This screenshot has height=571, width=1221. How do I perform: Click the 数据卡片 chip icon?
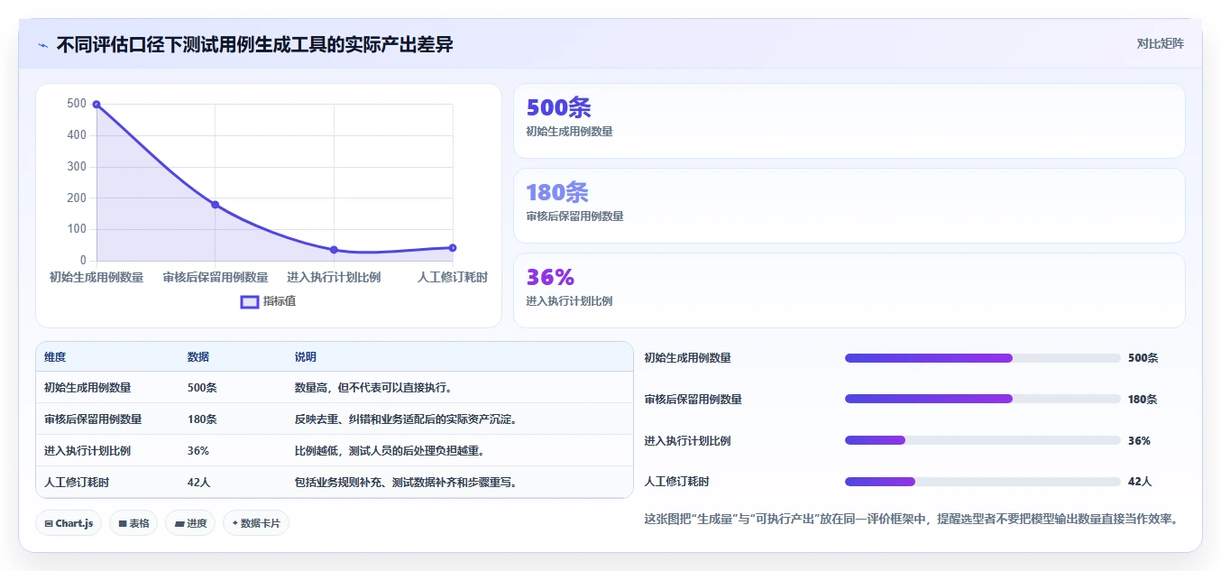[x=235, y=523]
